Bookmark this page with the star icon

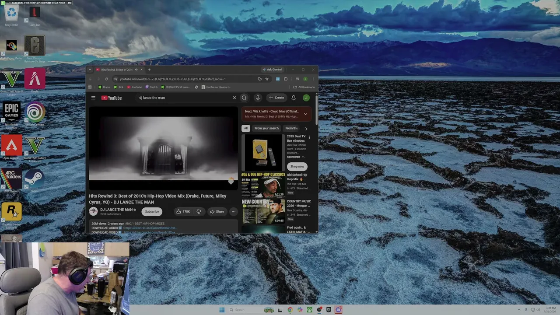pyautogui.click(x=266, y=79)
